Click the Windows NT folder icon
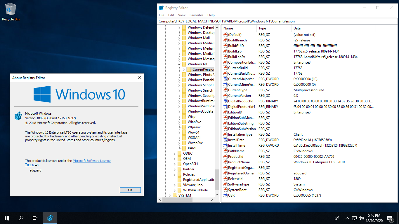This screenshot has height=224, width=399. click(x=184, y=64)
